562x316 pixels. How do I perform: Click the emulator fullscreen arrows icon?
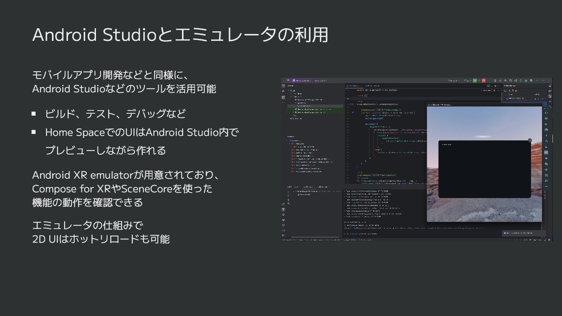546,175
